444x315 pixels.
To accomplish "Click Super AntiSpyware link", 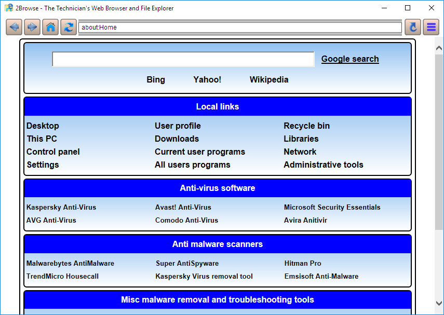I will click(x=187, y=263).
